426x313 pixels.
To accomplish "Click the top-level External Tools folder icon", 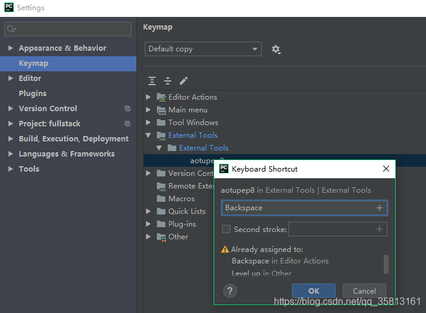I will pyautogui.click(x=161, y=135).
